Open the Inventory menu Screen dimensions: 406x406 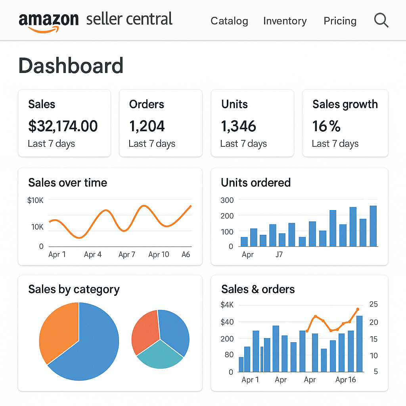pos(285,21)
